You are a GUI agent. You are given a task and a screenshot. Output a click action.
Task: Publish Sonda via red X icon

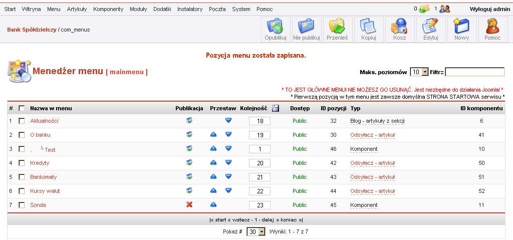(189, 204)
